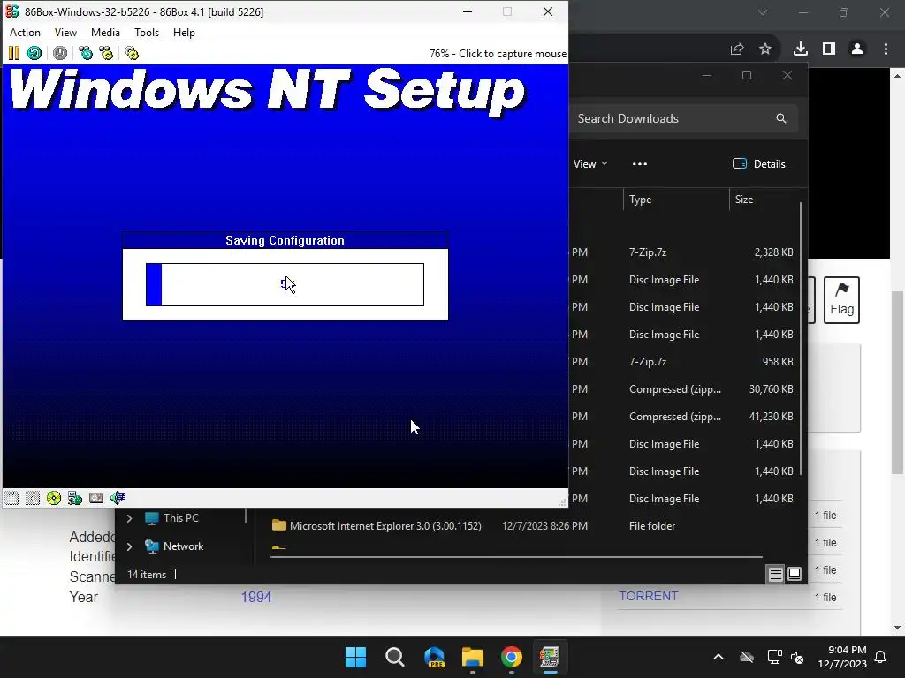
Task: Click the browser page vertical scrollbar
Action: (x=898, y=383)
